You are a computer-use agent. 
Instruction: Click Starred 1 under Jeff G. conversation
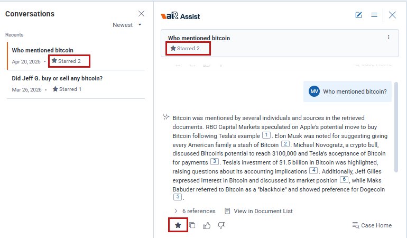67,89
